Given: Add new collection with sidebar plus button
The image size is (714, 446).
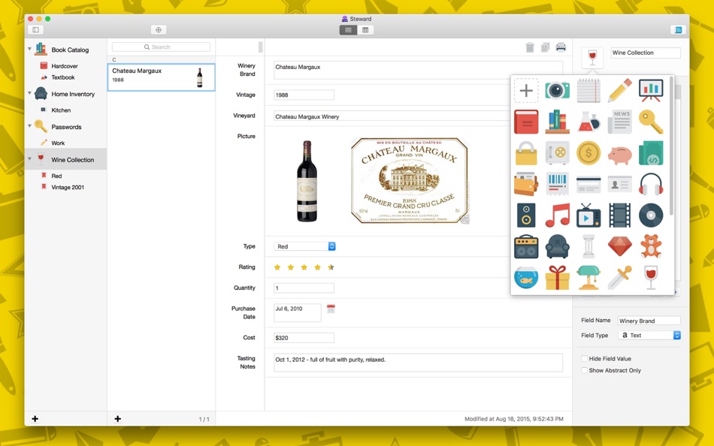Looking at the screenshot, I should [x=35, y=419].
